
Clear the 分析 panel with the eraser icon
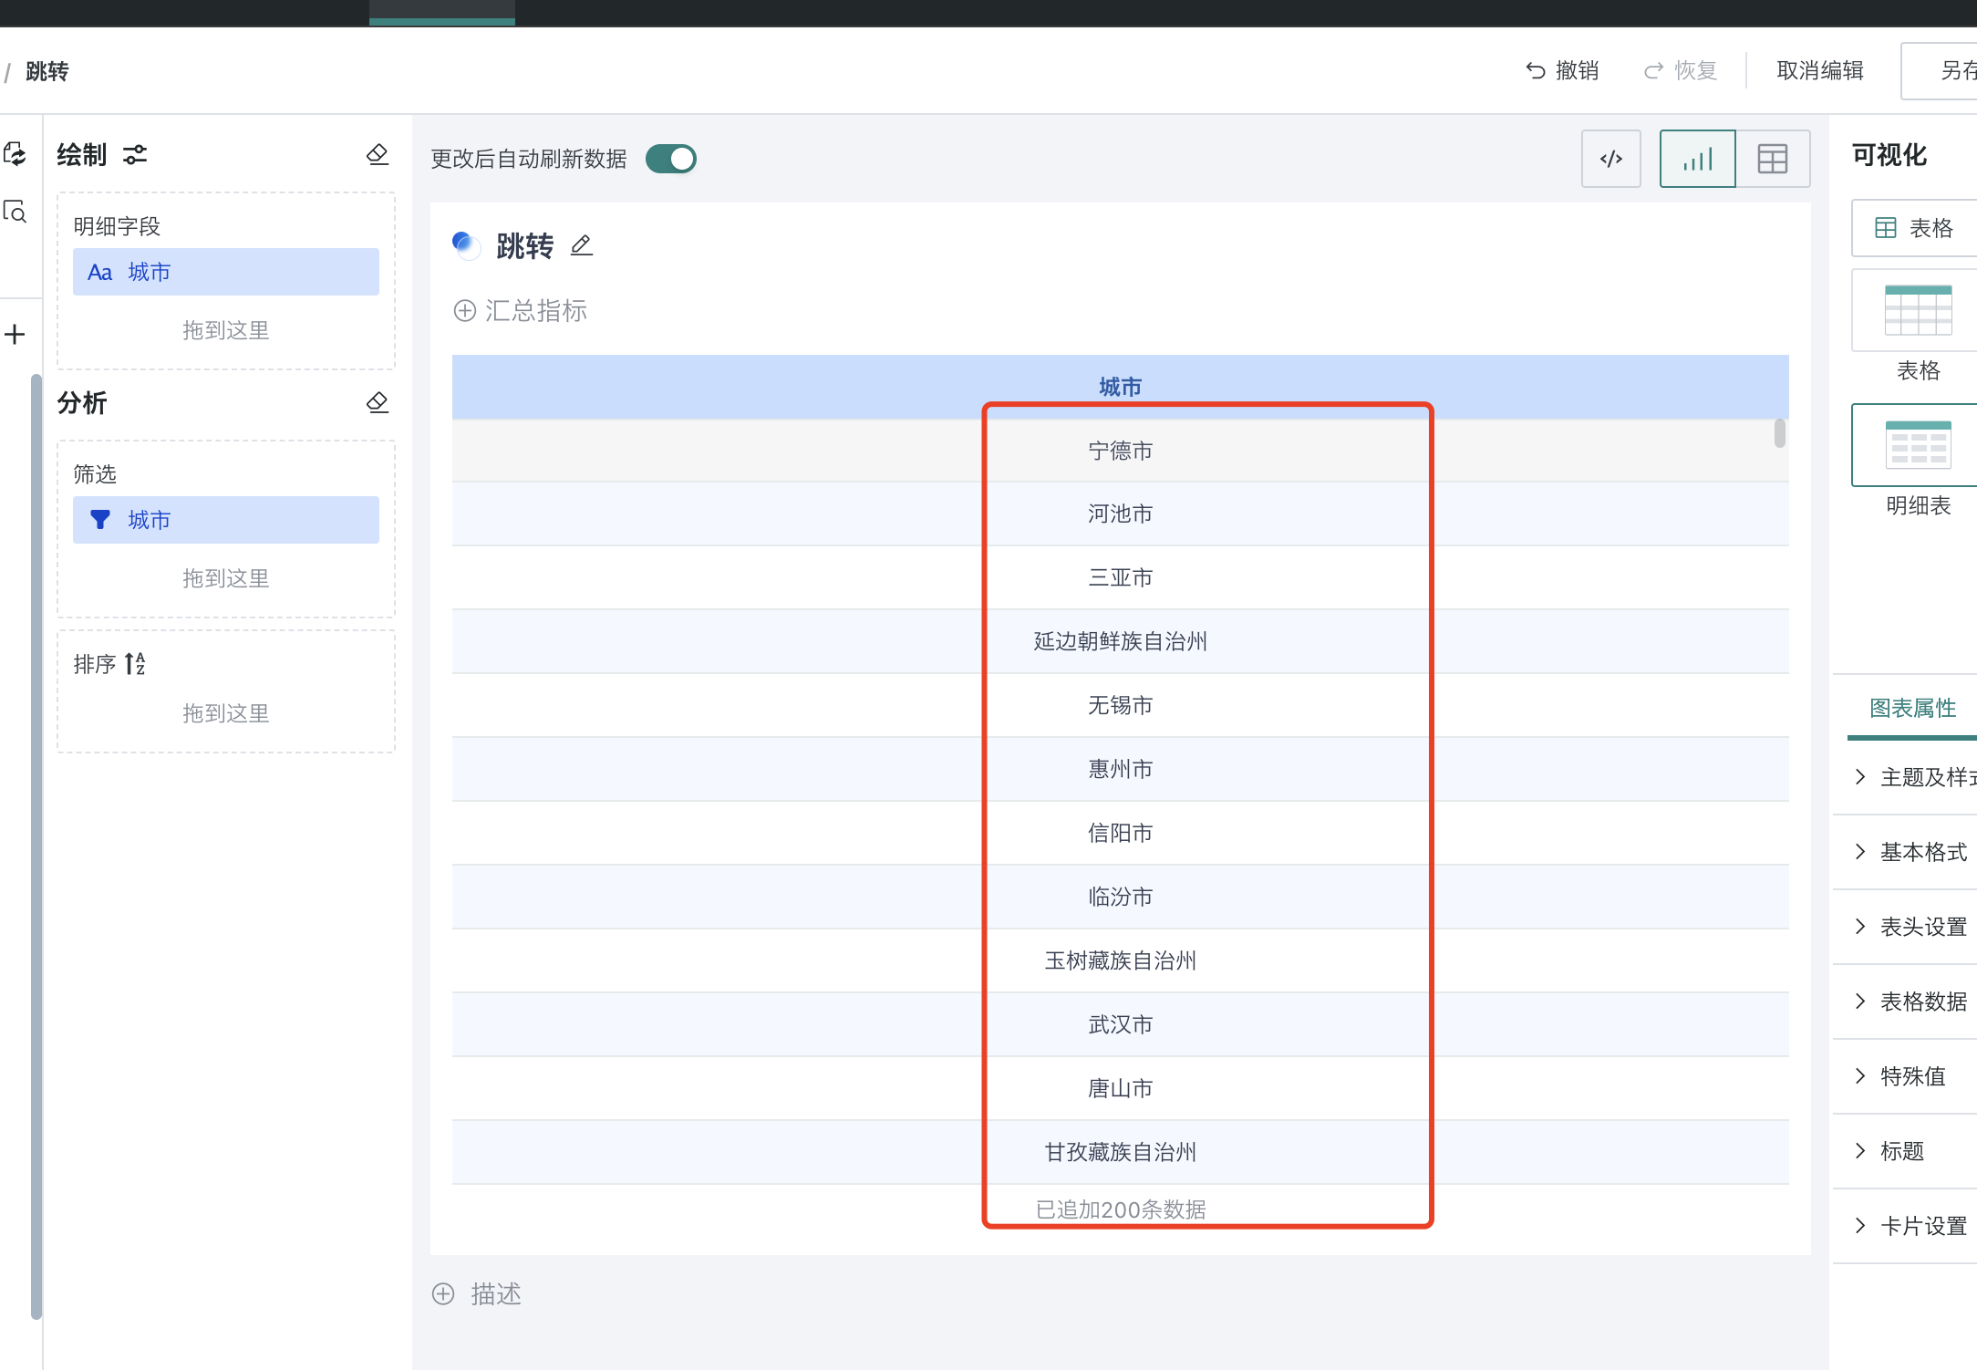pyautogui.click(x=378, y=402)
